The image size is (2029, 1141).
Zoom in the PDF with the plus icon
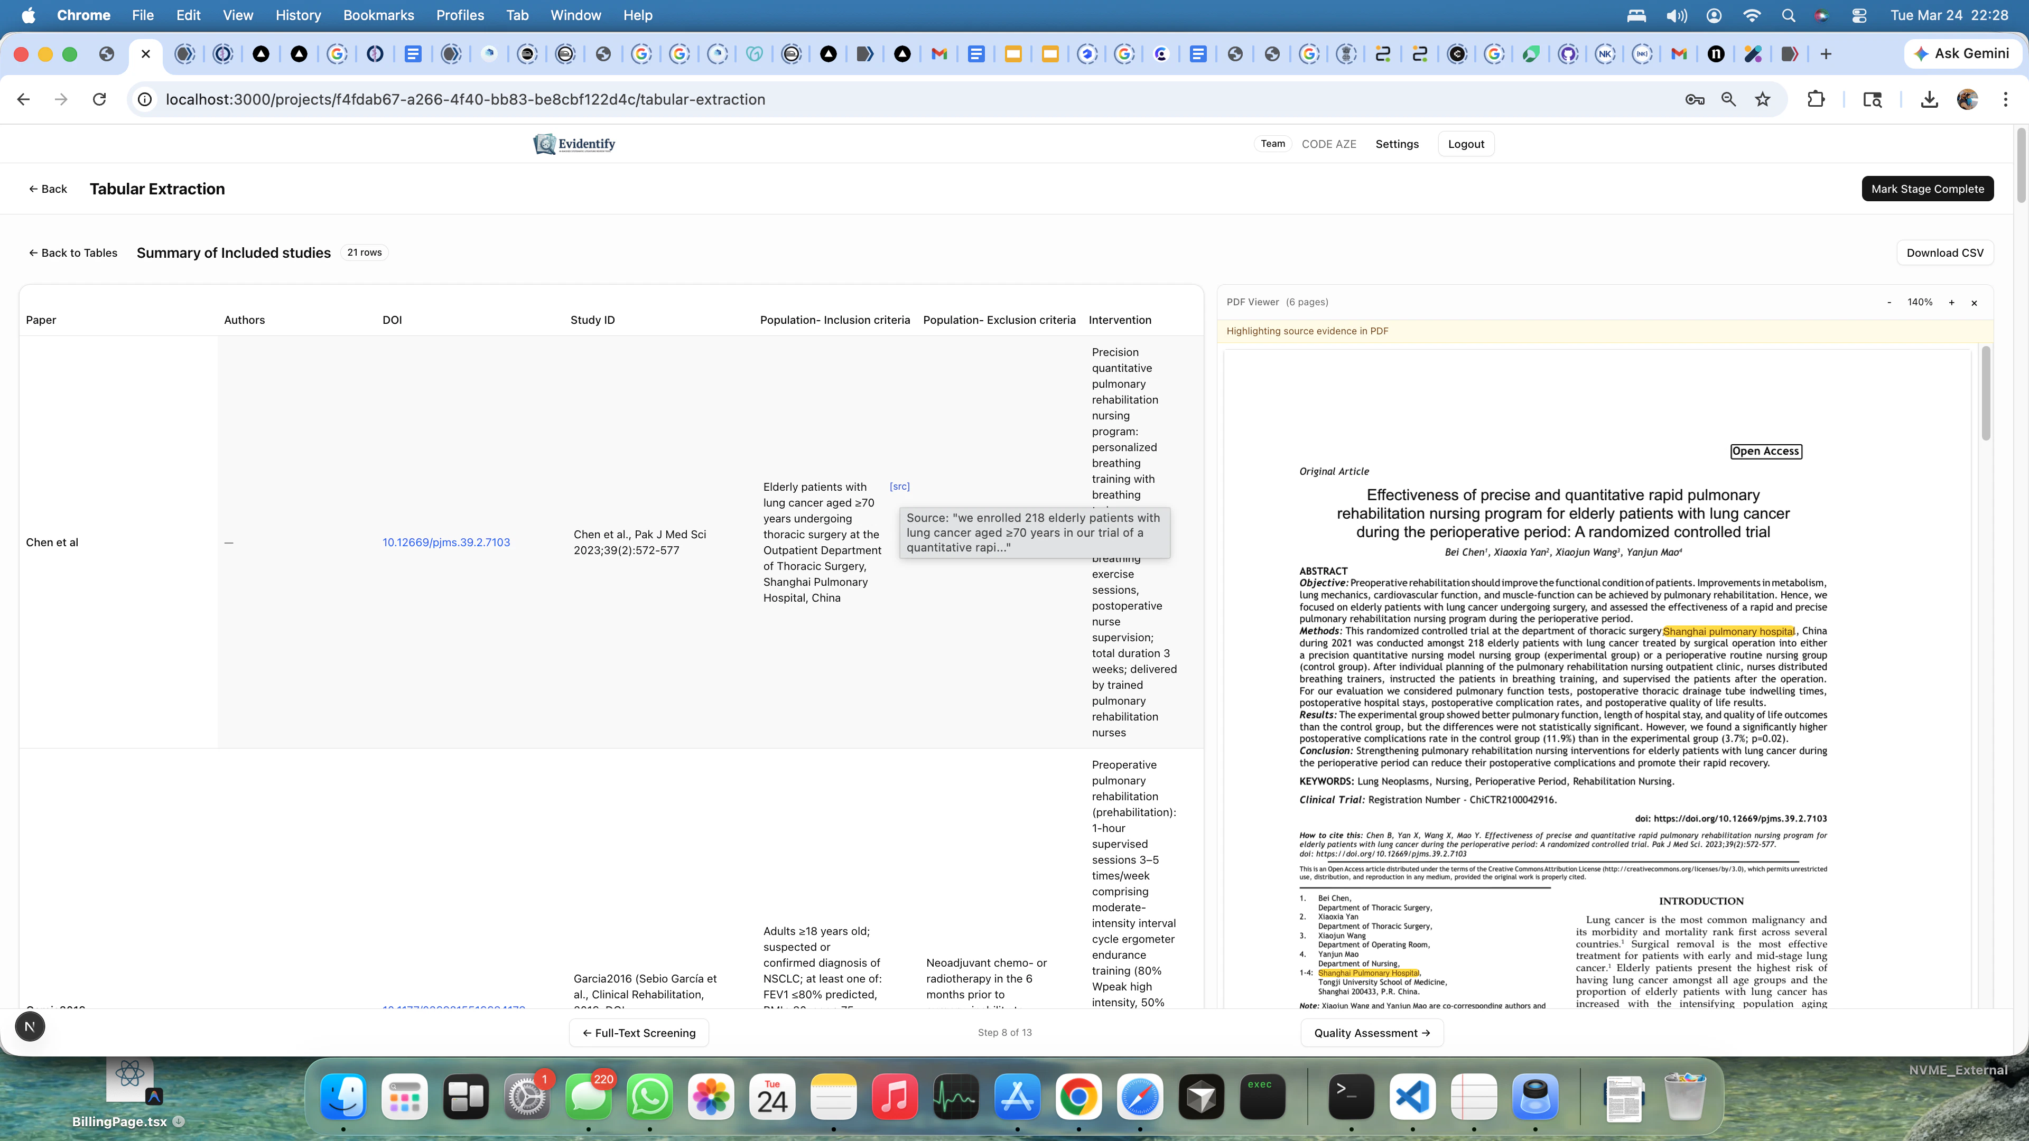pyautogui.click(x=1952, y=302)
